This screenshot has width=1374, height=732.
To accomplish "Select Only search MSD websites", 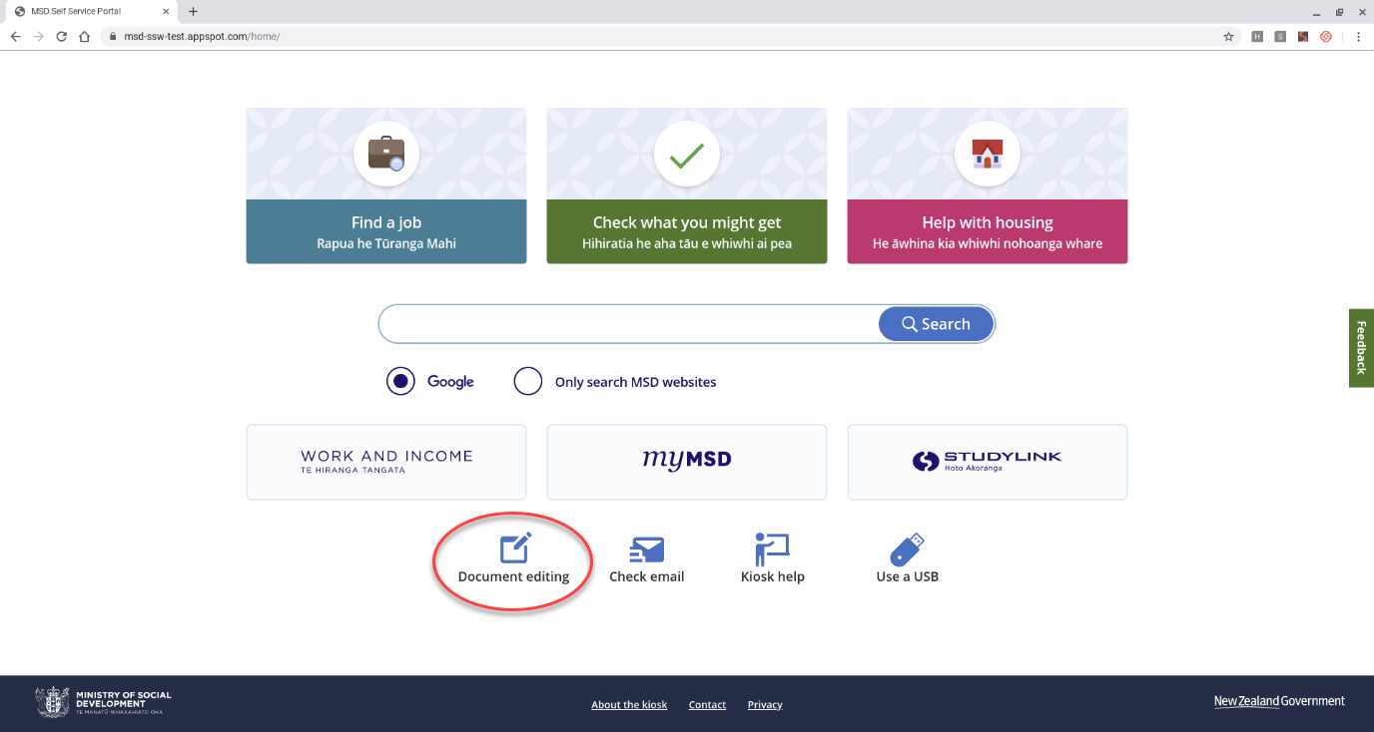I will [x=528, y=381].
